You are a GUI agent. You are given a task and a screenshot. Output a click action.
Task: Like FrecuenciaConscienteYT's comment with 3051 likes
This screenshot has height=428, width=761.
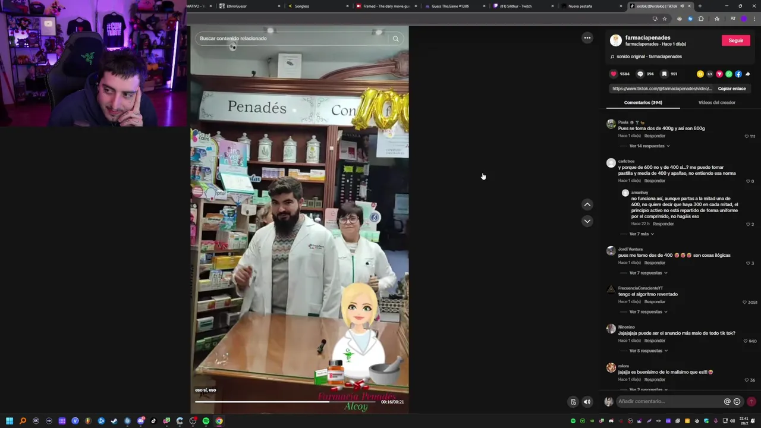click(x=744, y=302)
